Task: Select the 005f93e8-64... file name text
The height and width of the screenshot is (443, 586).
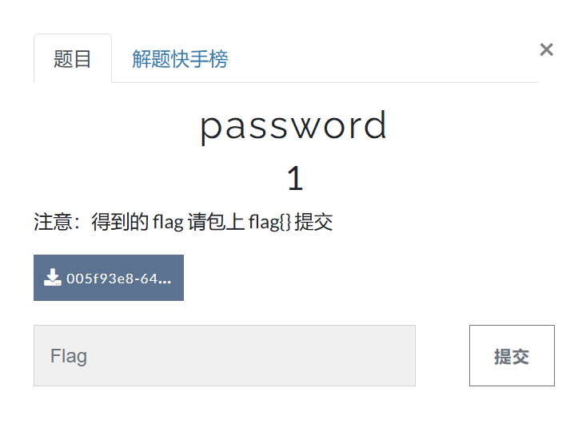Action: point(119,279)
